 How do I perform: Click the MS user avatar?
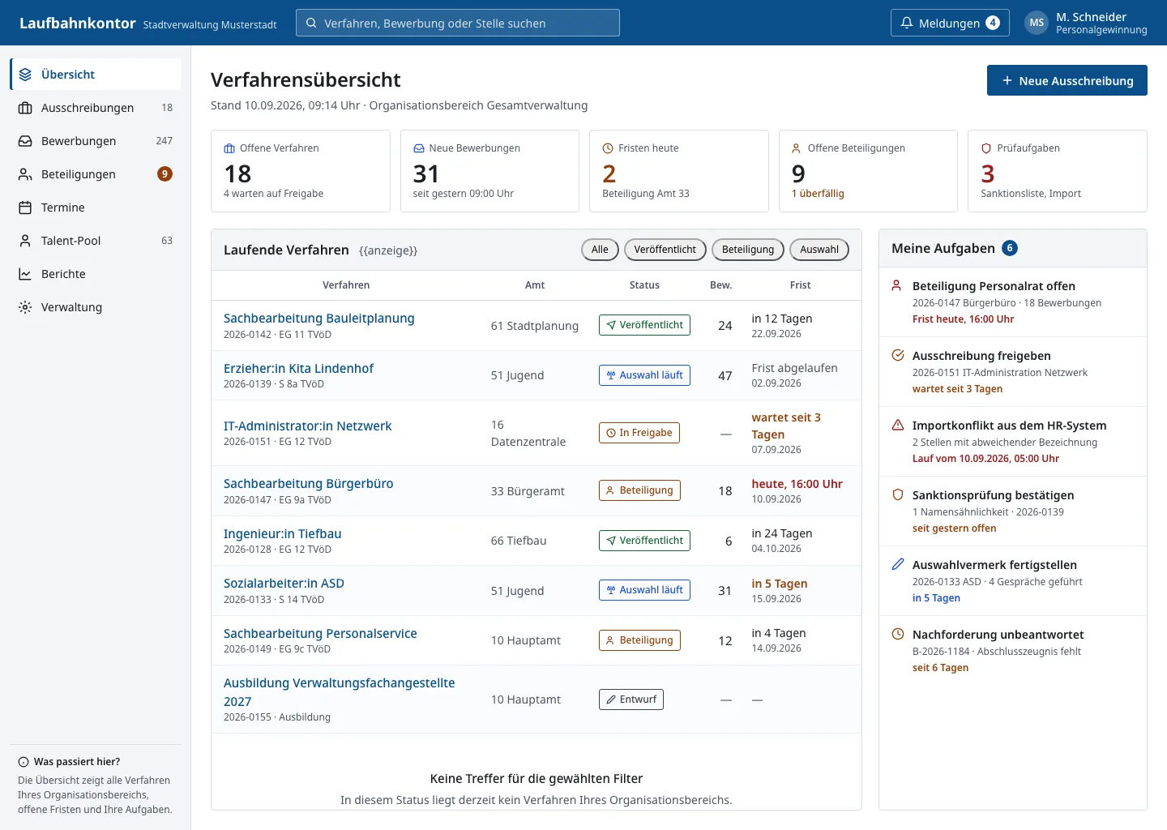[x=1037, y=23]
